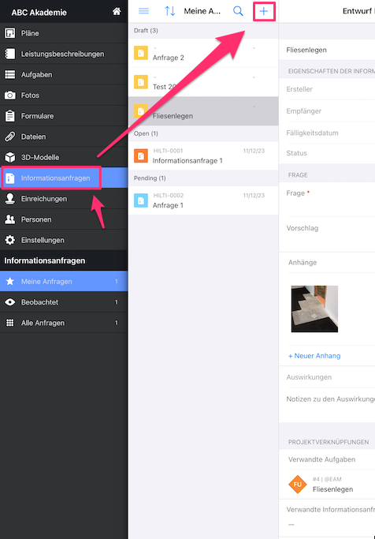The image size is (375, 539).
Task: Click the Pending (1) section header
Action: coord(203,178)
